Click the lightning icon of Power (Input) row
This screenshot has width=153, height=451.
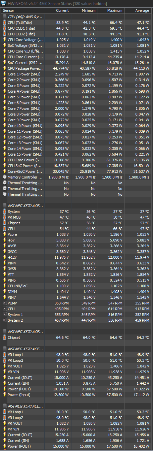(x=4, y=395)
